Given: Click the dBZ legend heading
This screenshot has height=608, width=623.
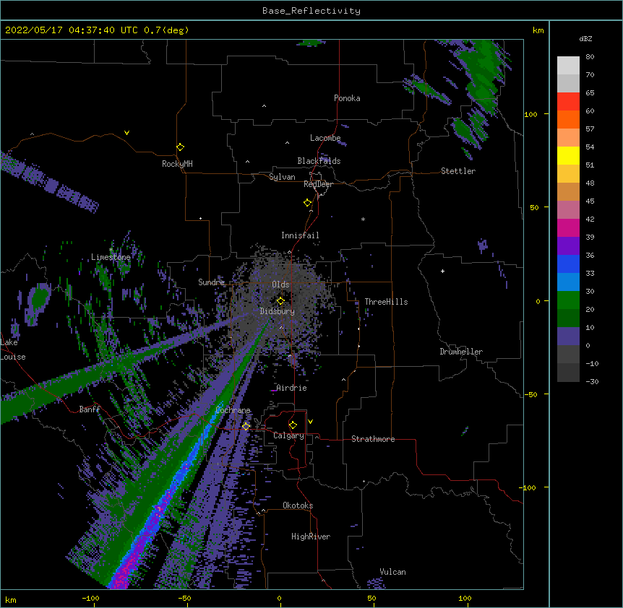Looking at the screenshot, I should [585, 38].
